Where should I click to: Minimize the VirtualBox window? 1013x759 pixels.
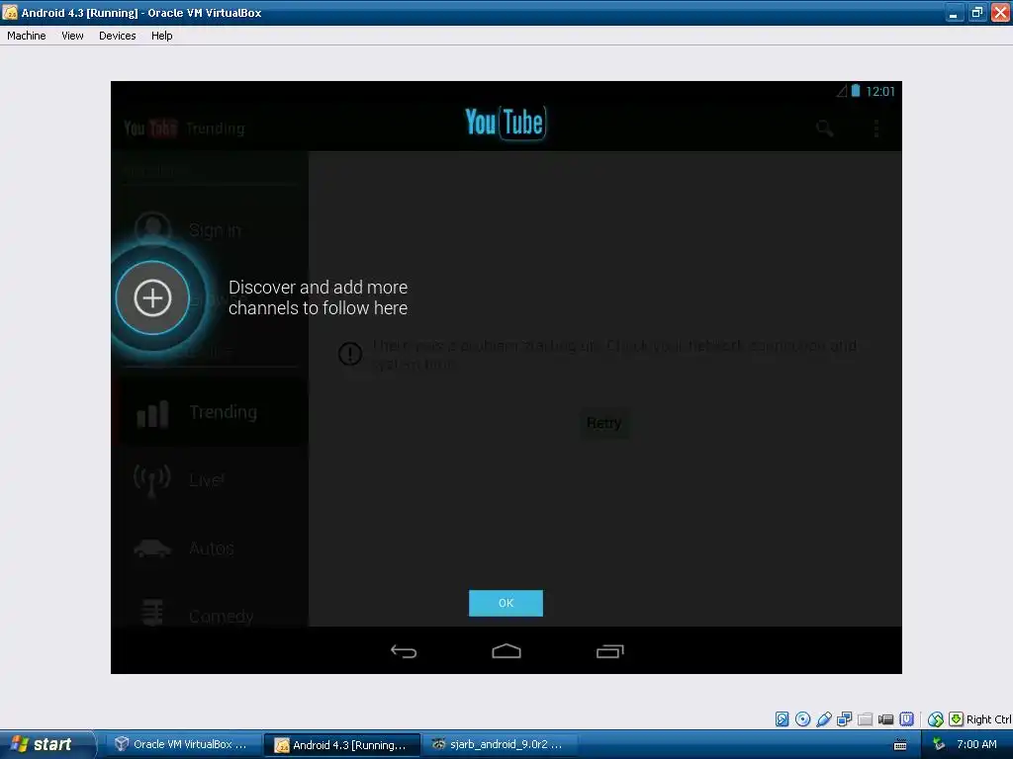click(953, 13)
